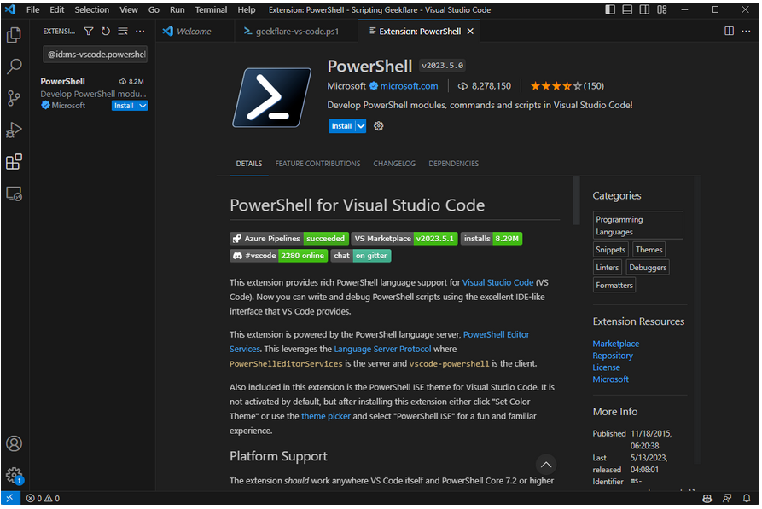This screenshot has height=509, width=762.
Task: Open the License resource link
Action: (x=606, y=367)
